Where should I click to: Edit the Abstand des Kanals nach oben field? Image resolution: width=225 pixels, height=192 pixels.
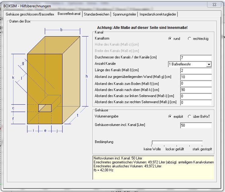pos(196,90)
